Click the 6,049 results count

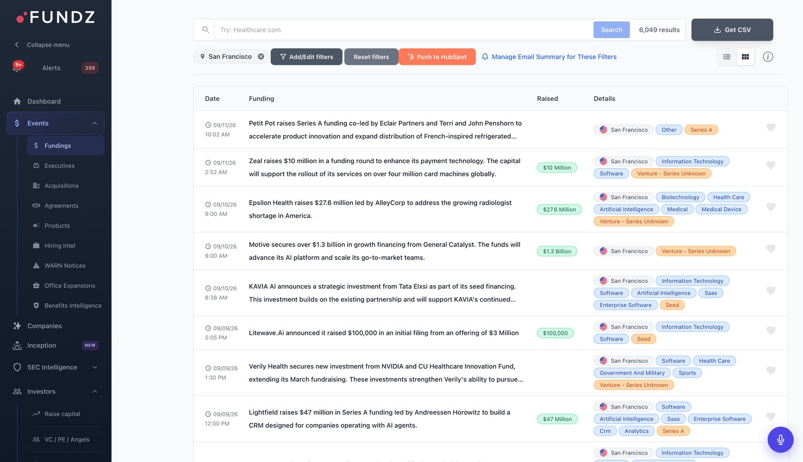[x=659, y=30]
